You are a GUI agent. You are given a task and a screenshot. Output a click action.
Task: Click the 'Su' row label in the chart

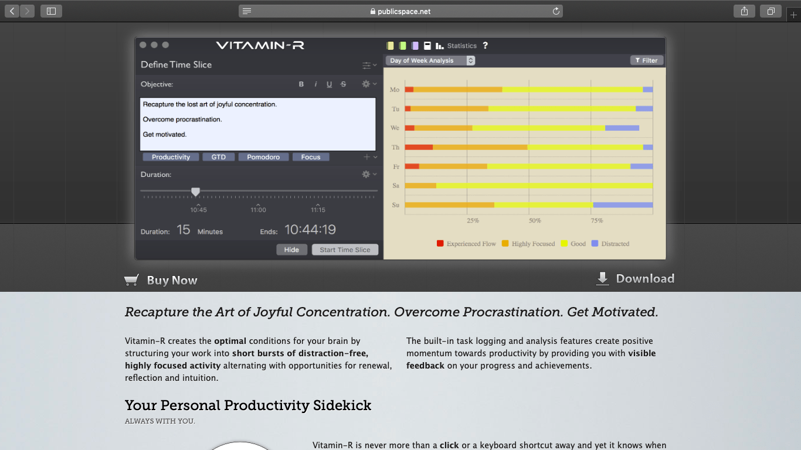(396, 205)
